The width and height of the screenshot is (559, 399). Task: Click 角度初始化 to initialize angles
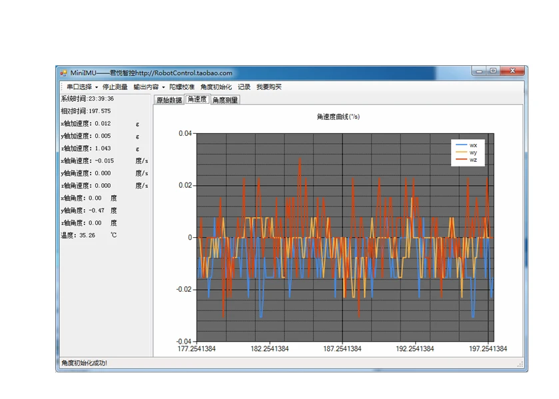[216, 87]
